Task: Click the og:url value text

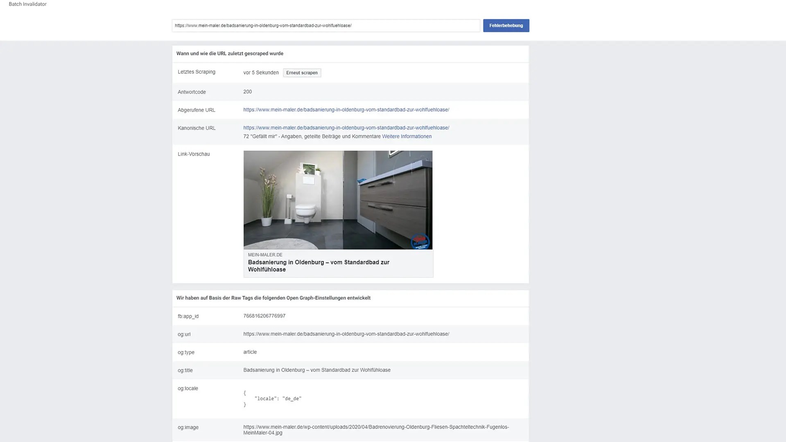Action: 346,334
